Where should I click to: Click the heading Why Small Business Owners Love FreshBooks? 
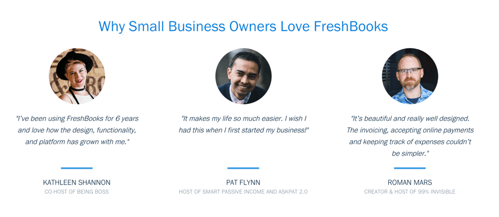click(x=243, y=27)
